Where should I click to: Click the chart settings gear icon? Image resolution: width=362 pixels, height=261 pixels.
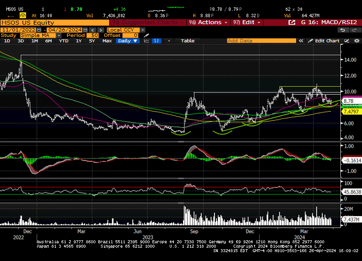(357, 41)
